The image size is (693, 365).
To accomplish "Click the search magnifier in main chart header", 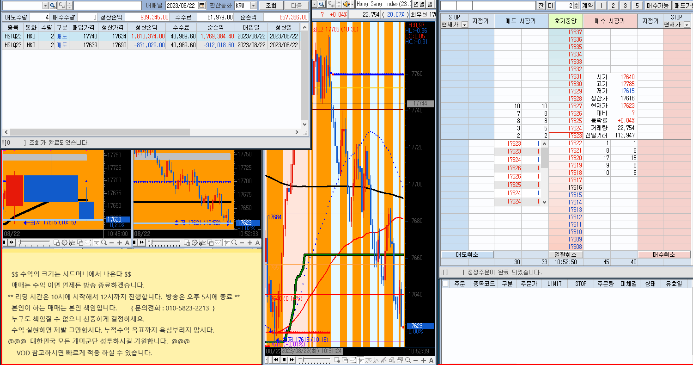I will (x=322, y=4).
